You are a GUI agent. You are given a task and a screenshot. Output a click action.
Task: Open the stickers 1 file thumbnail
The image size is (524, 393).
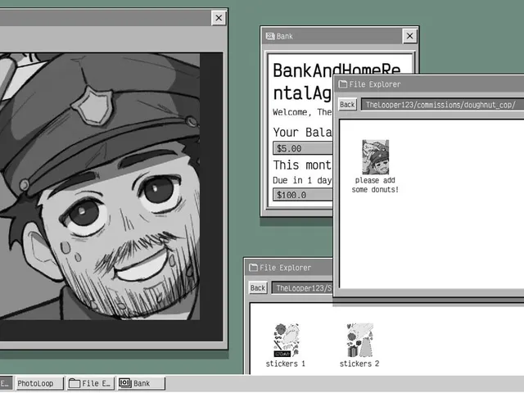(x=286, y=341)
